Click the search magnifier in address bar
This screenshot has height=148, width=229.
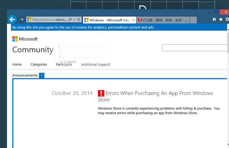tap(70, 19)
